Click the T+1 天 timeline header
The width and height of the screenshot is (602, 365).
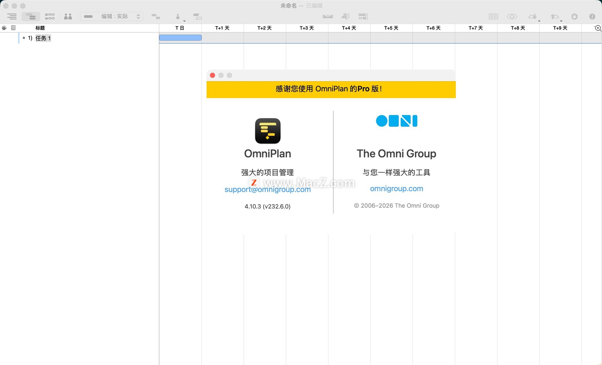pyautogui.click(x=222, y=28)
